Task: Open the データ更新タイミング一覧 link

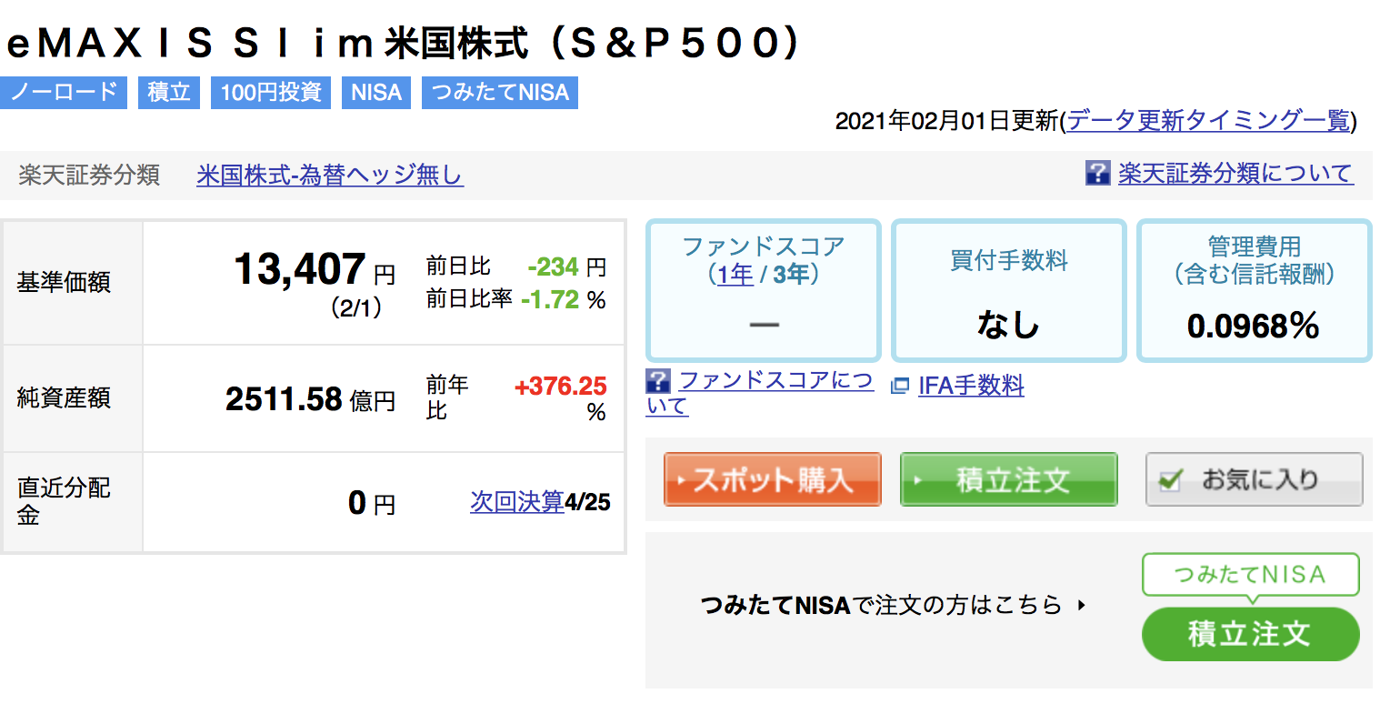Action: click(x=1209, y=120)
